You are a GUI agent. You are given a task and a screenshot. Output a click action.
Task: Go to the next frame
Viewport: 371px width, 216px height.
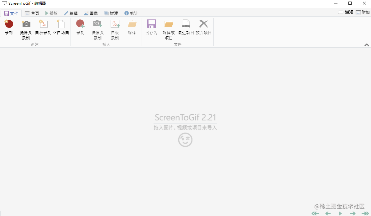353,213
